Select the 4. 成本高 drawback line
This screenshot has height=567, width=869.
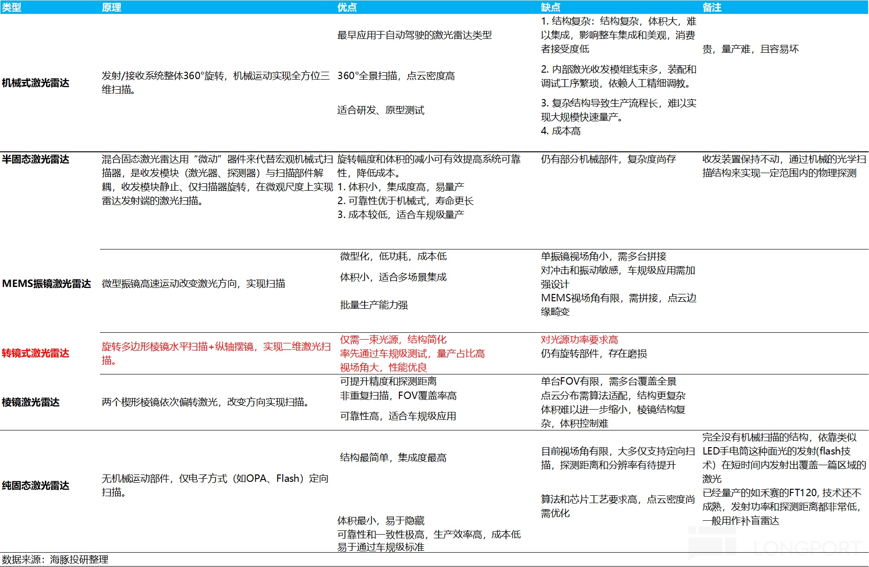point(561,131)
